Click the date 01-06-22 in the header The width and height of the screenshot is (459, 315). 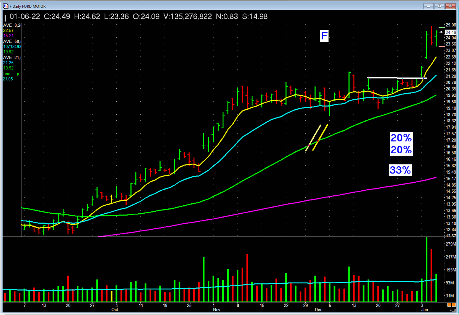[25, 16]
